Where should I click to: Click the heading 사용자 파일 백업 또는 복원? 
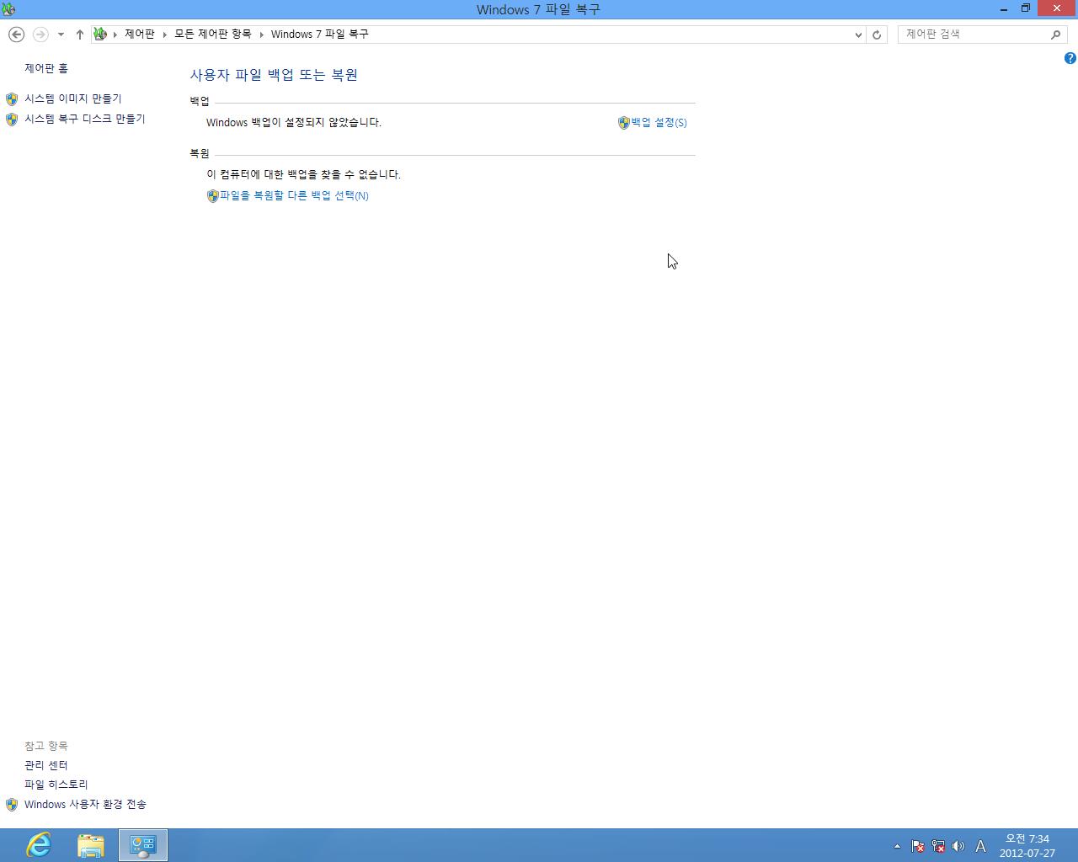point(274,75)
